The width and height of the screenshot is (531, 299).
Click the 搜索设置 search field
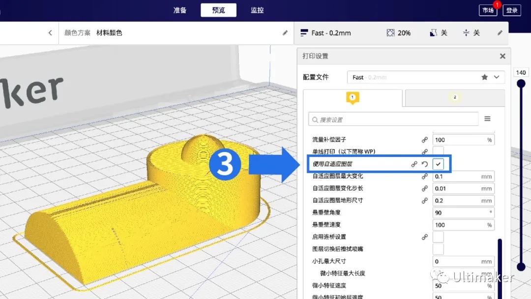click(393, 120)
